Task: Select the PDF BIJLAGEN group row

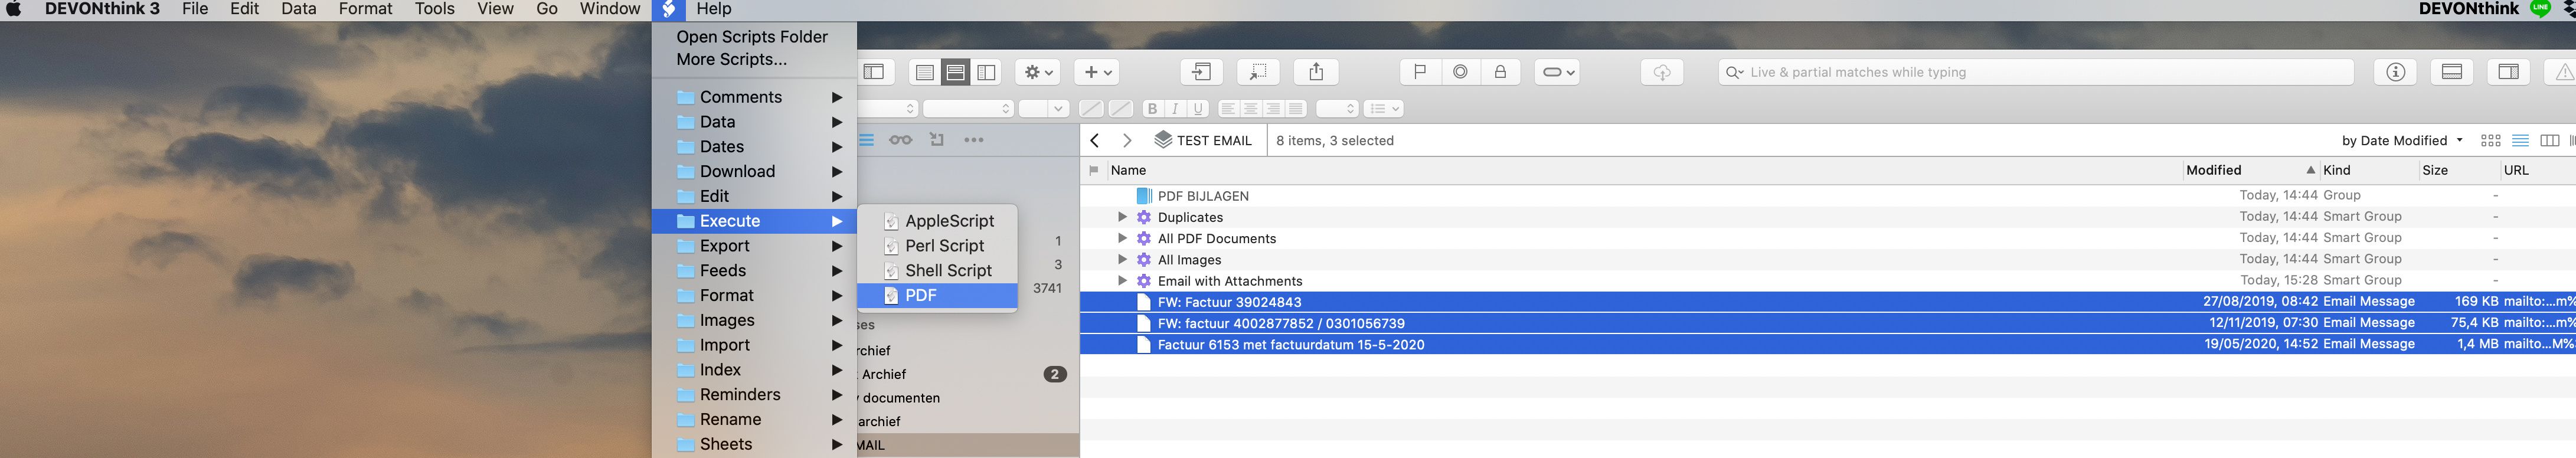Action: 1828,196
